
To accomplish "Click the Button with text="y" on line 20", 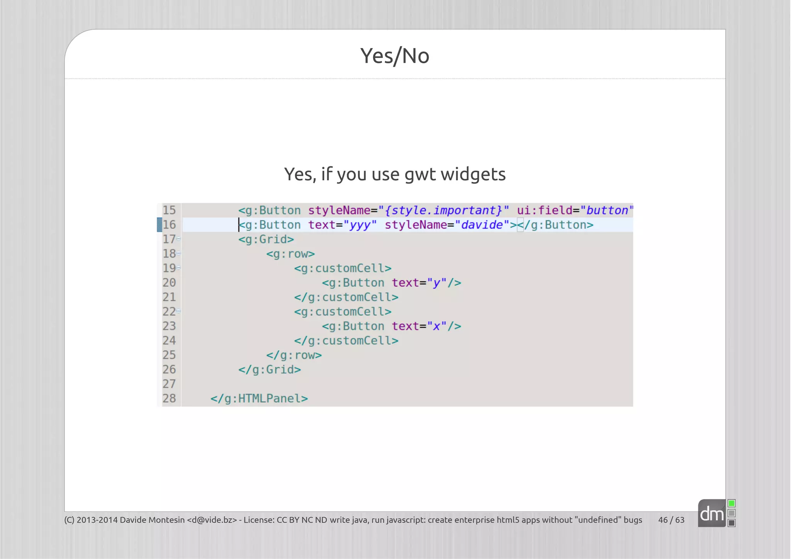I will point(392,283).
